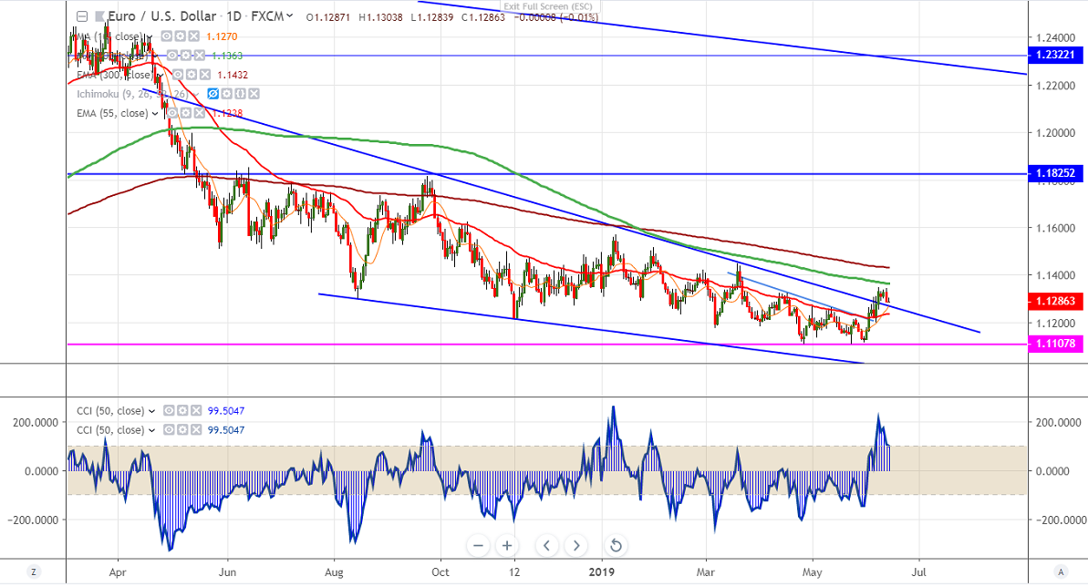Collapse the chart legend with minus box icon
The image size is (1088, 587).
82,16
